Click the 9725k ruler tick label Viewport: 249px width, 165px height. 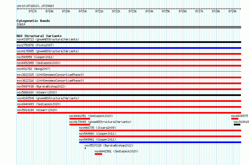[x=166, y=11]
